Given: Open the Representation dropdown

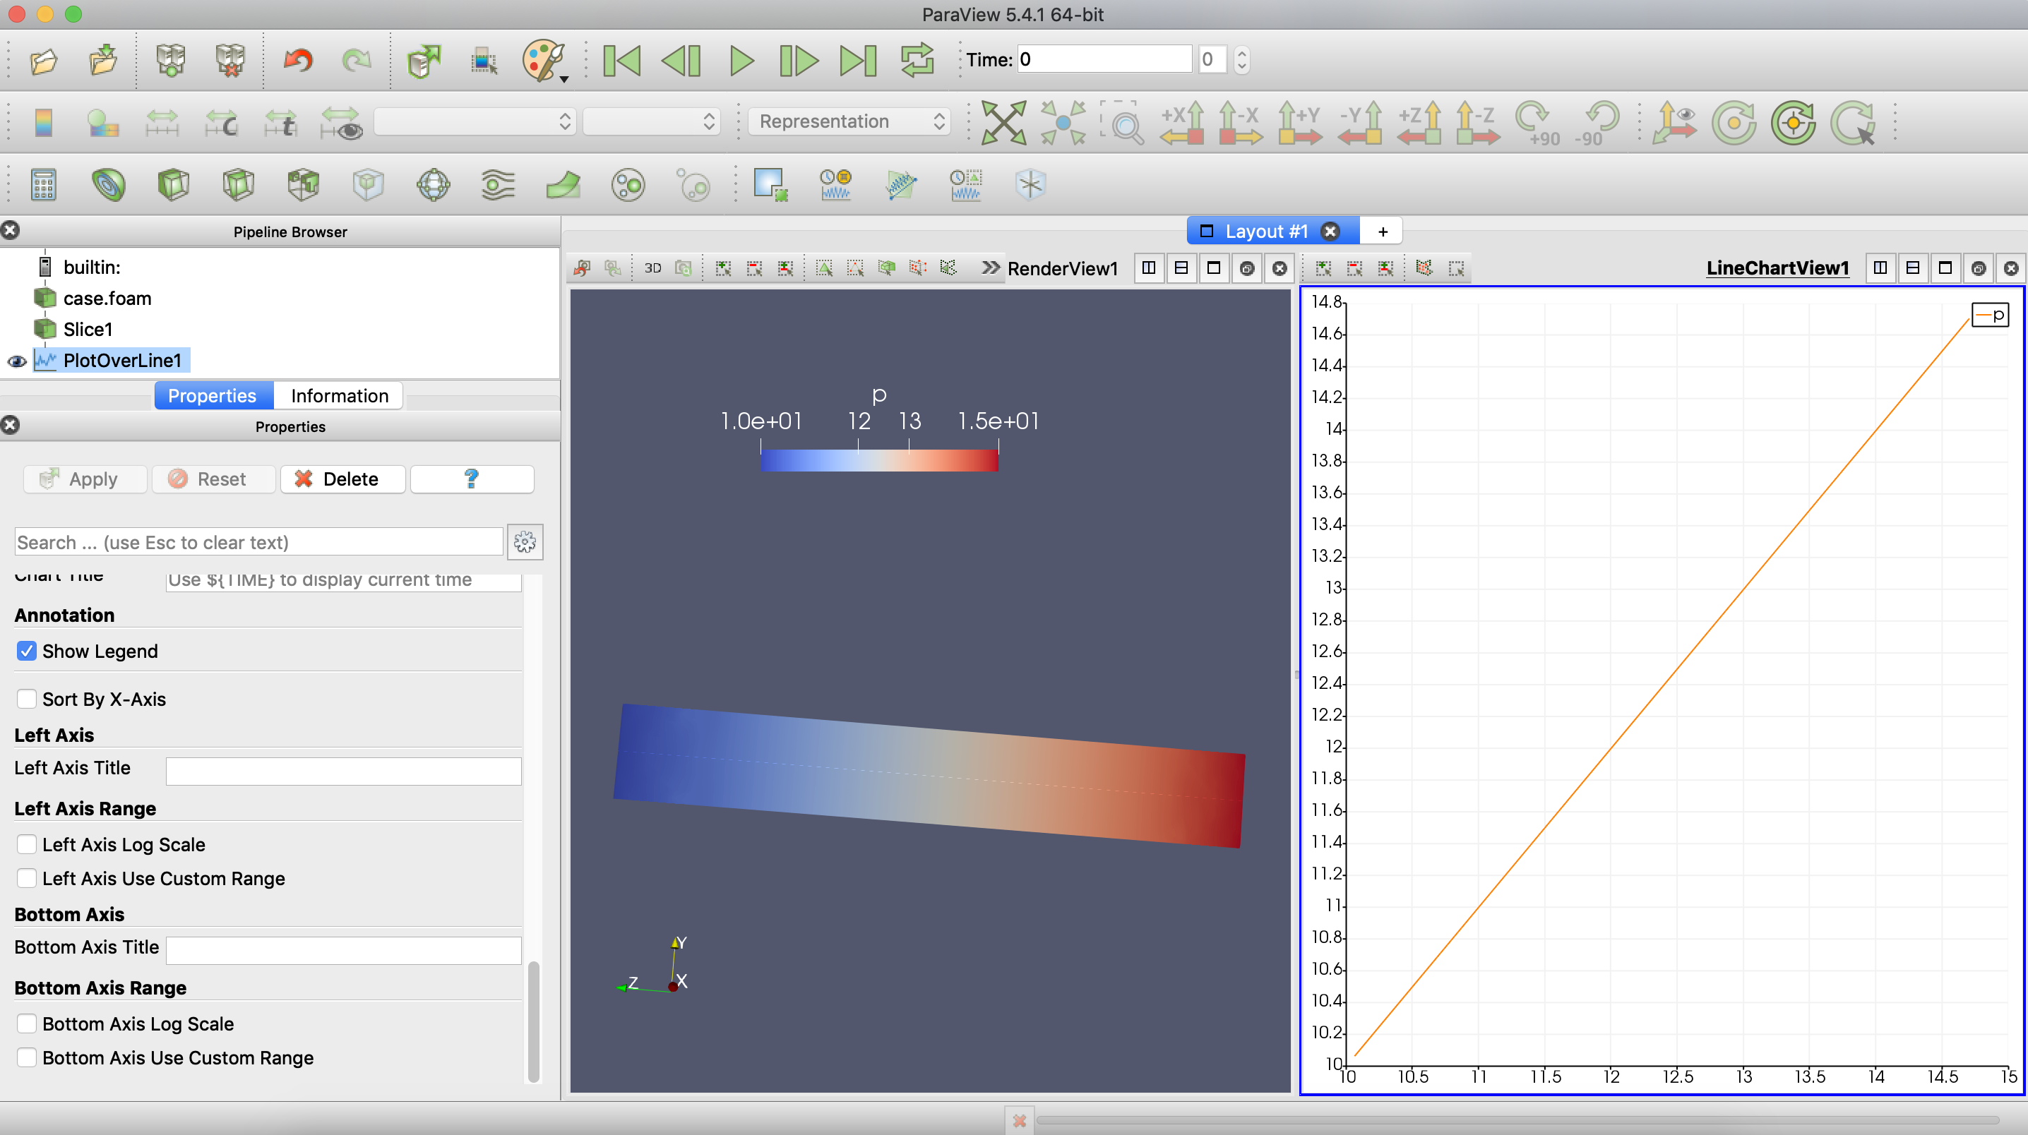Looking at the screenshot, I should (x=849, y=121).
